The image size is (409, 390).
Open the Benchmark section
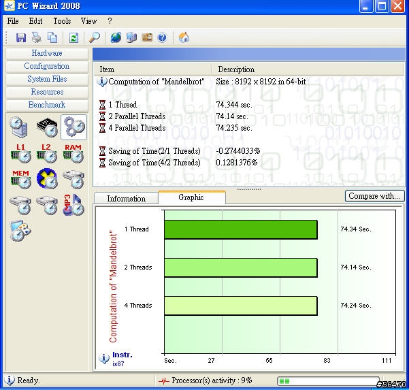[47, 105]
